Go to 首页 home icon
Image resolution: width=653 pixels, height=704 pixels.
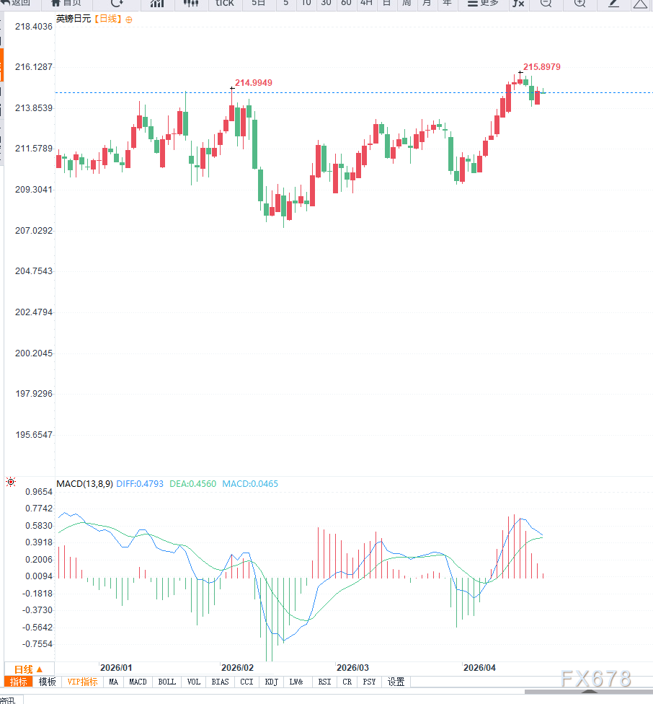(66, 3)
